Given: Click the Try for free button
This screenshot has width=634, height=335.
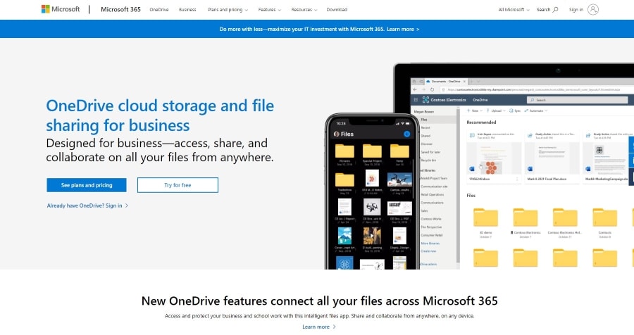Looking at the screenshot, I should click(x=178, y=185).
